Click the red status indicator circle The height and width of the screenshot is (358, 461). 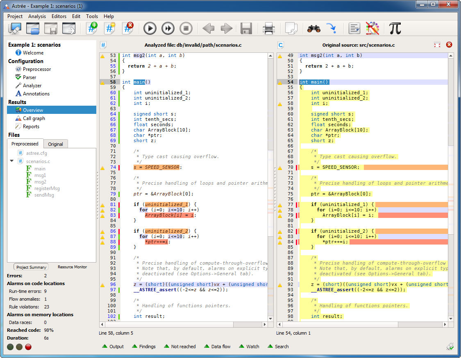[28, 347]
